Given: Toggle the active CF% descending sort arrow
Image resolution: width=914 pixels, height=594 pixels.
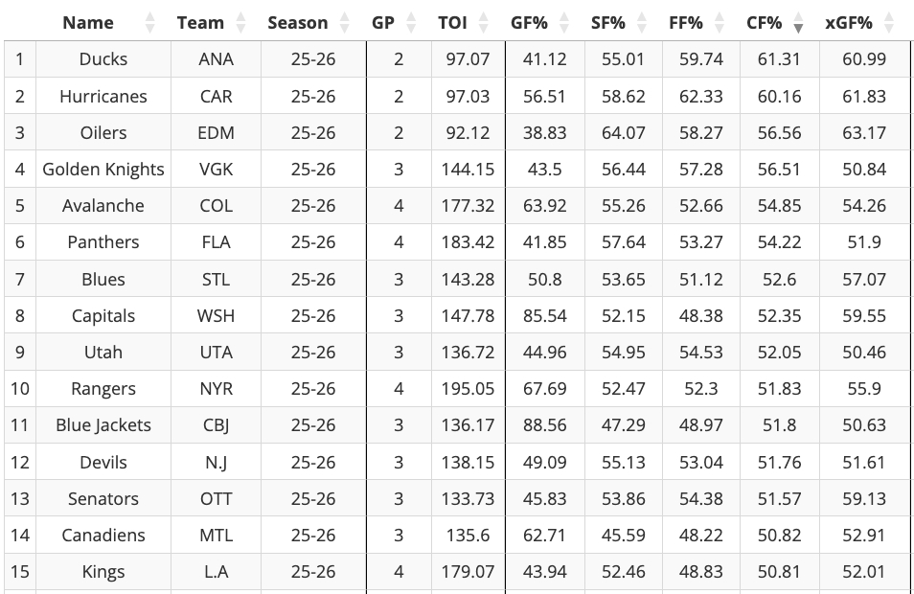Looking at the screenshot, I should point(798,24).
